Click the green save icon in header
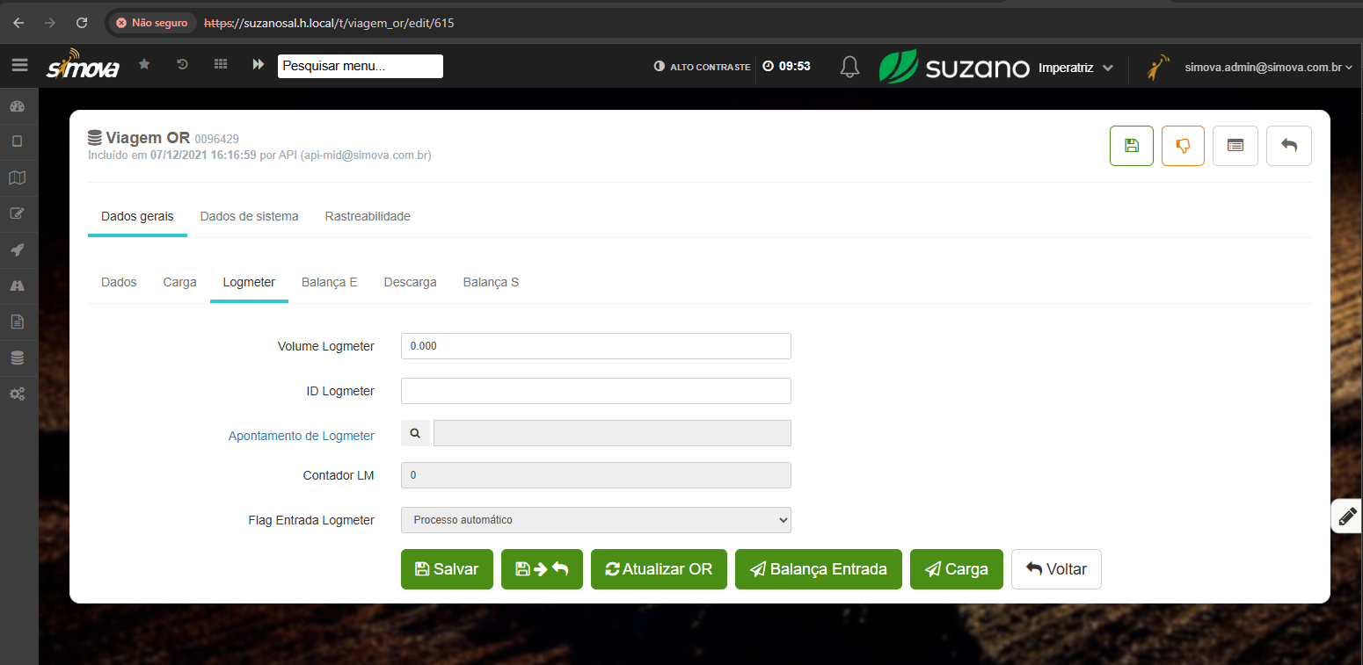This screenshot has width=1363, height=665. 1132,146
